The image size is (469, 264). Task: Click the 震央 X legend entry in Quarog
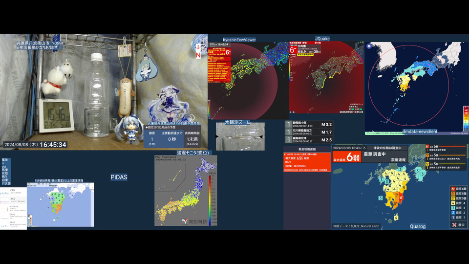click(458, 224)
